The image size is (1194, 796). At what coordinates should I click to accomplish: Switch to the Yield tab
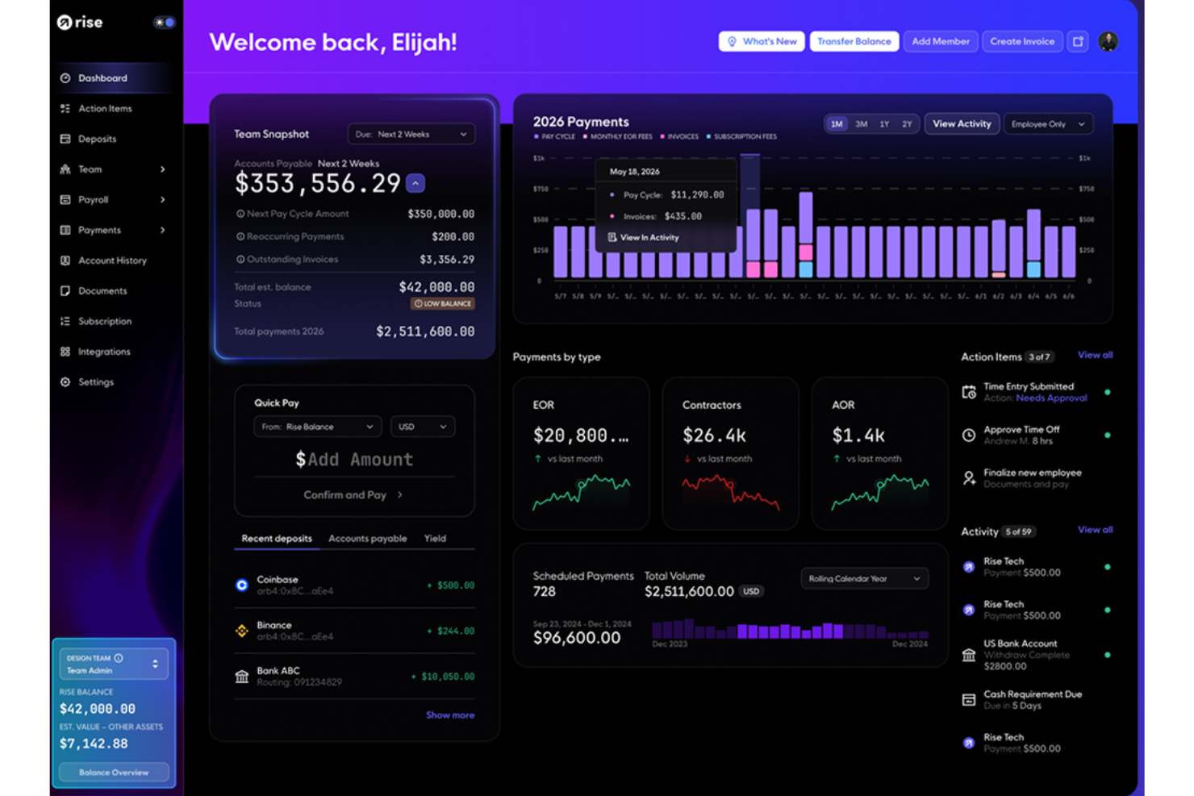(435, 539)
